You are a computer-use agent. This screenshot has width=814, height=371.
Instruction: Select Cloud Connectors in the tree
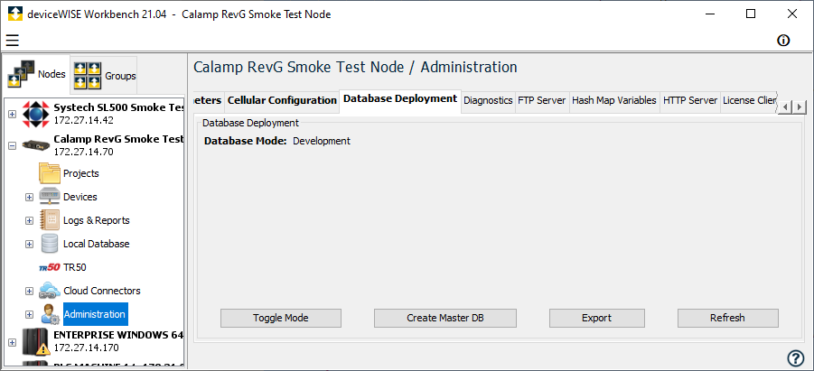tap(102, 291)
